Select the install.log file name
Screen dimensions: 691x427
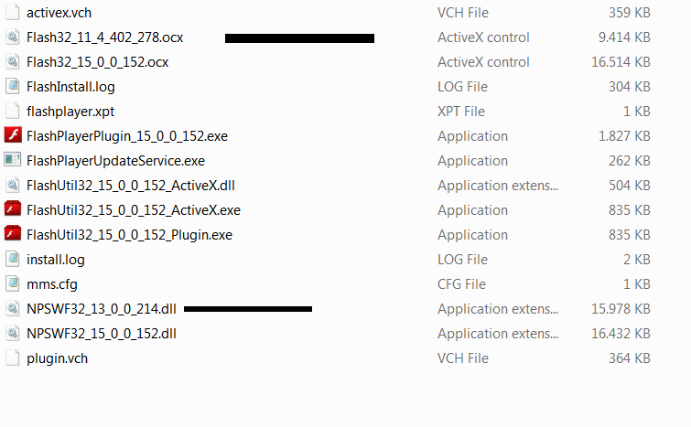pyautogui.click(x=56, y=260)
